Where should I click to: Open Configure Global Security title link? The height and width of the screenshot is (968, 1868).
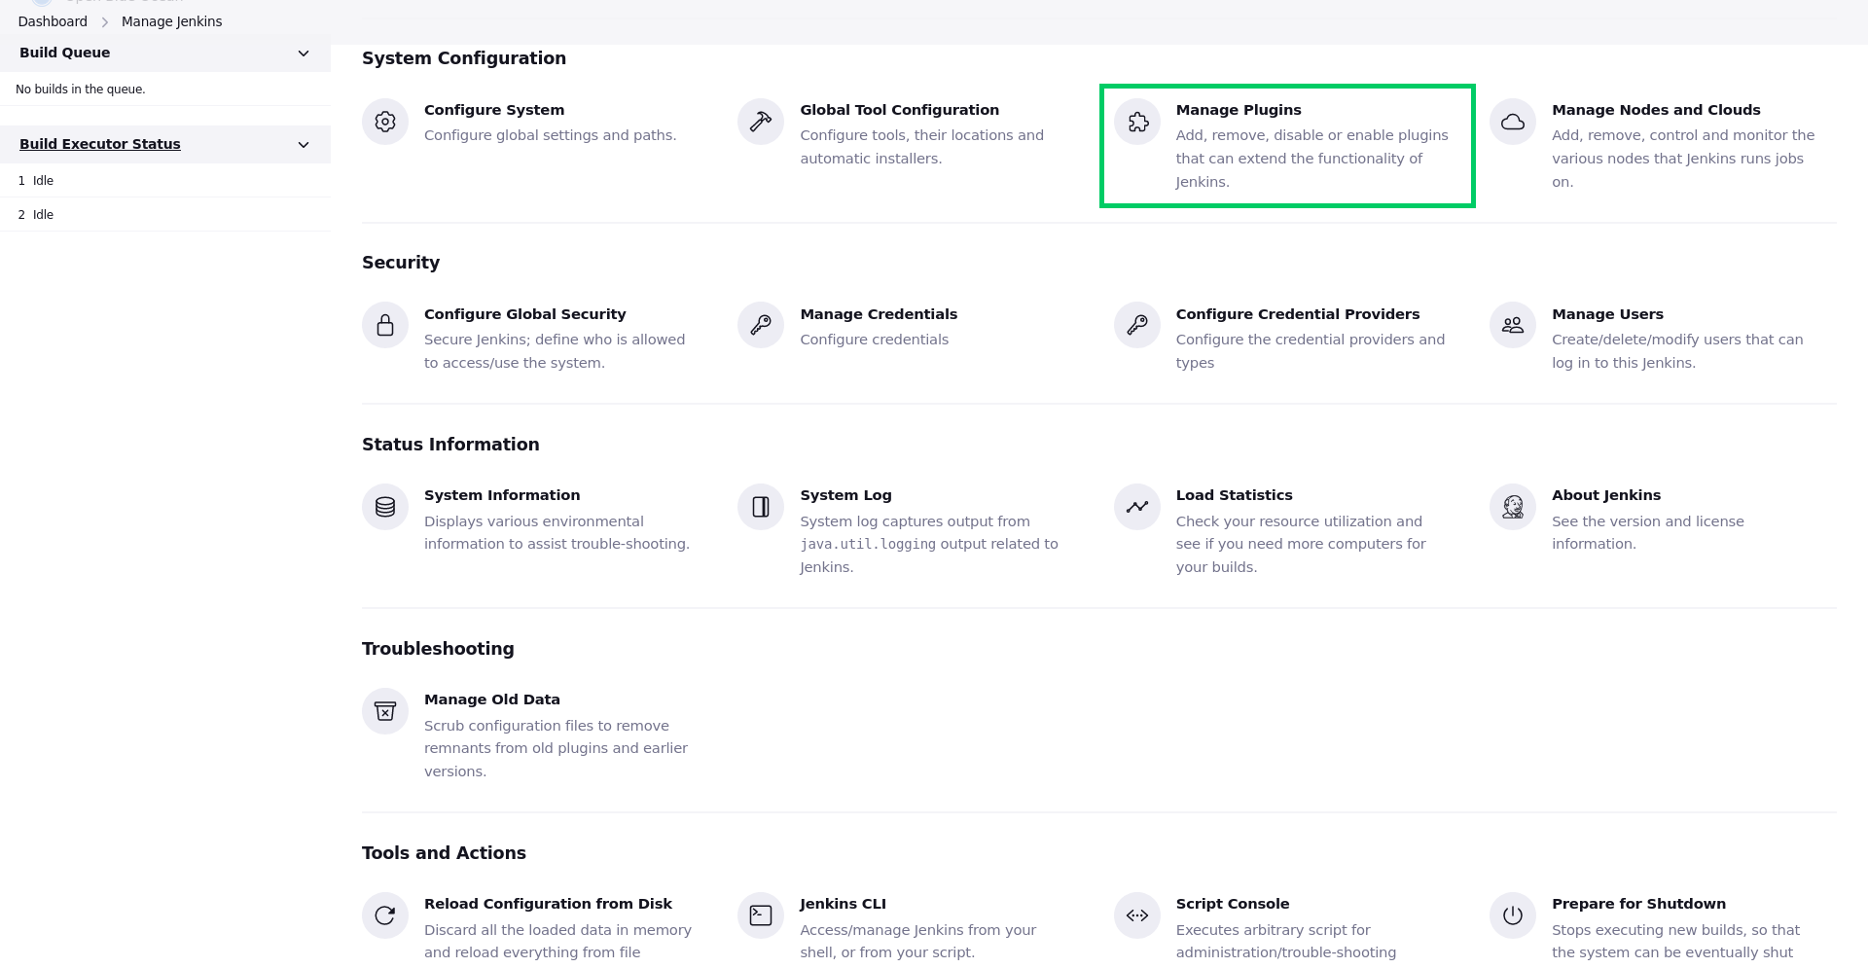[x=524, y=314]
